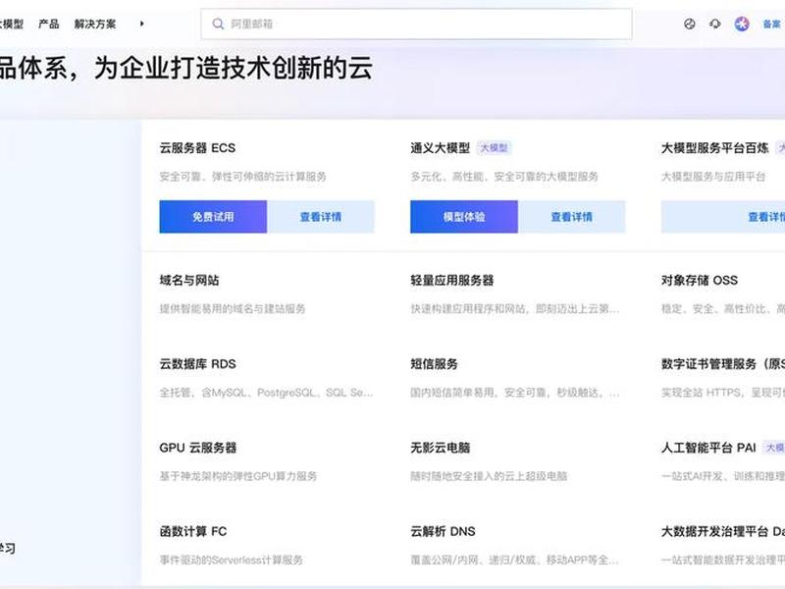Open the purple AI assistant icon
785x589 pixels.
(742, 24)
